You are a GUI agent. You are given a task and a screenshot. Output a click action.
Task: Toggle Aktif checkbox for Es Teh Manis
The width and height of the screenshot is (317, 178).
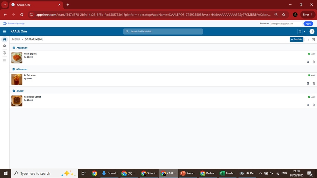[x=309, y=75]
